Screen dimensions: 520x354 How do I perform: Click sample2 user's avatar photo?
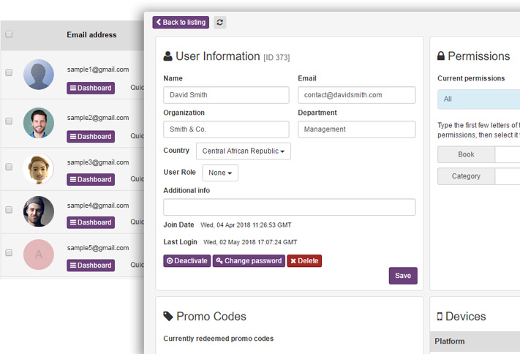pos(39,123)
